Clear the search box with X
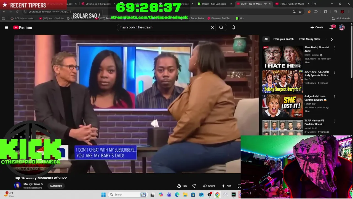The image size is (353, 199). click(212, 27)
